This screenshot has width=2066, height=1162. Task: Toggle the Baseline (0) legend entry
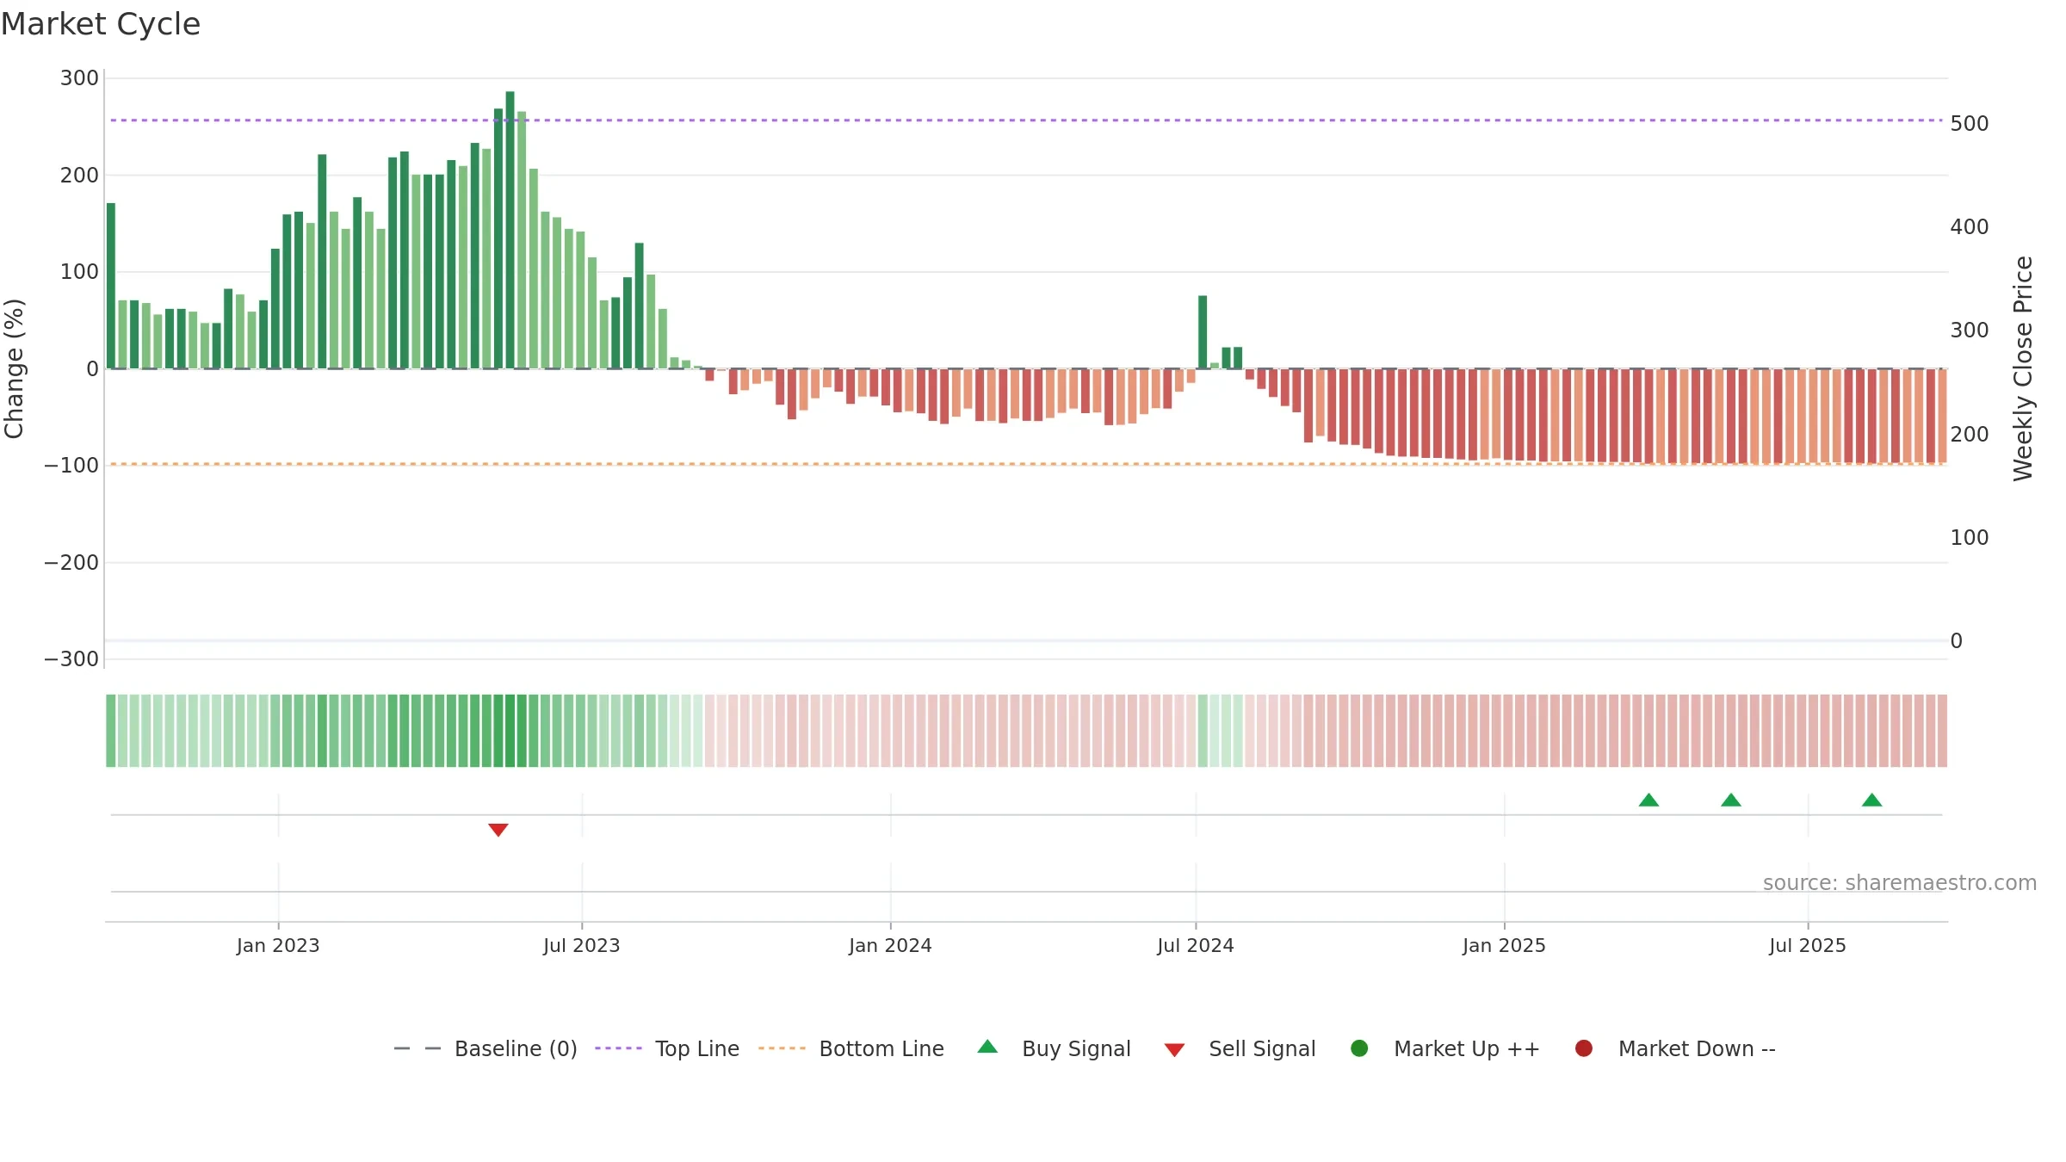486,1048
